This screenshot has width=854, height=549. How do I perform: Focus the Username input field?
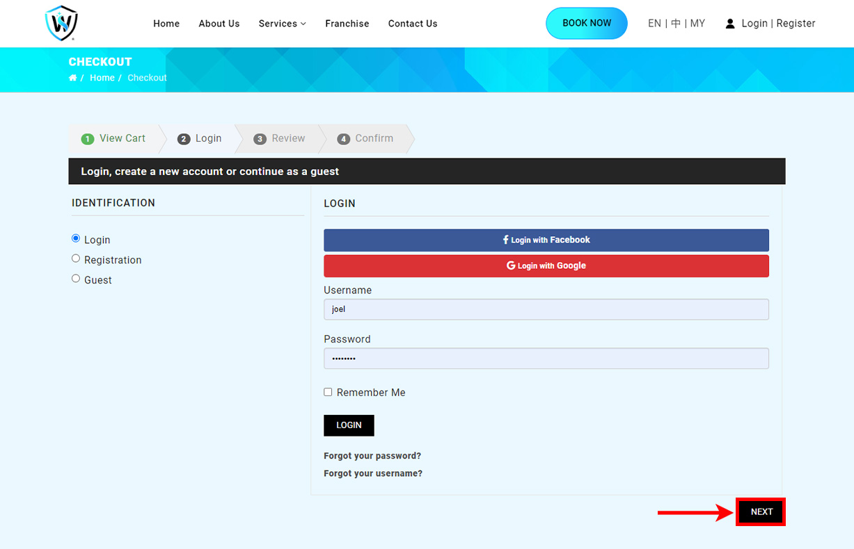[546, 309]
